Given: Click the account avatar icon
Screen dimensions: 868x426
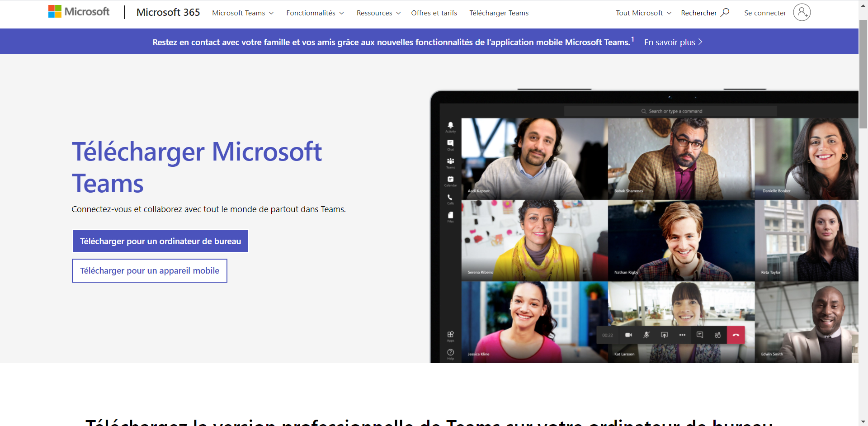Looking at the screenshot, I should tap(802, 13).
